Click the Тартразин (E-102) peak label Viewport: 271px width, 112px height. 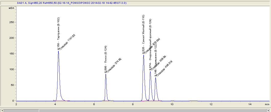(x=58, y=29)
